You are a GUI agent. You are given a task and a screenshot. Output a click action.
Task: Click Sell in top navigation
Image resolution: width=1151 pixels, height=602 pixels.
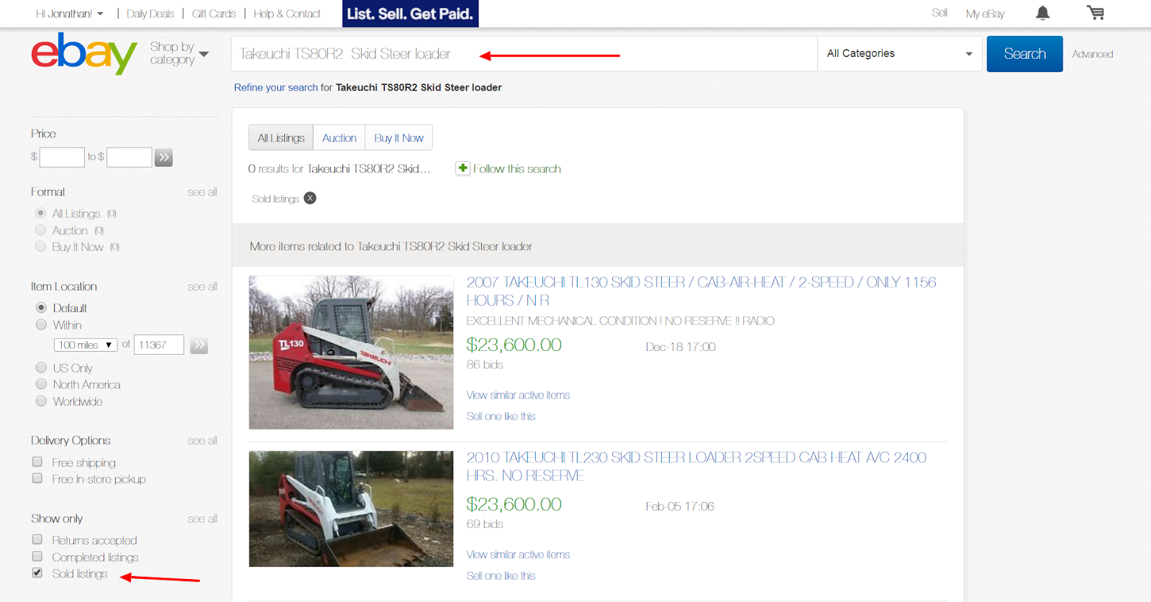(940, 13)
